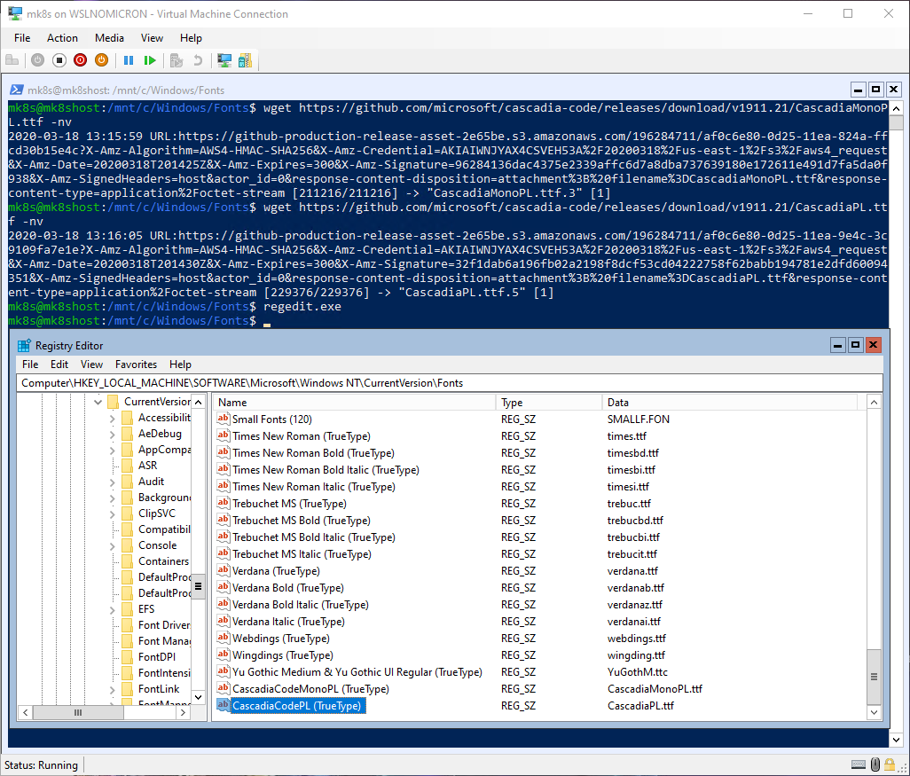
Task: Click the keyboard icon in the status bar
Action: tap(859, 764)
